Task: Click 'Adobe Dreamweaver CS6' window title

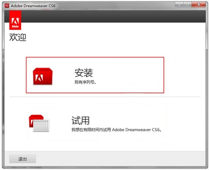Action: point(33,6)
